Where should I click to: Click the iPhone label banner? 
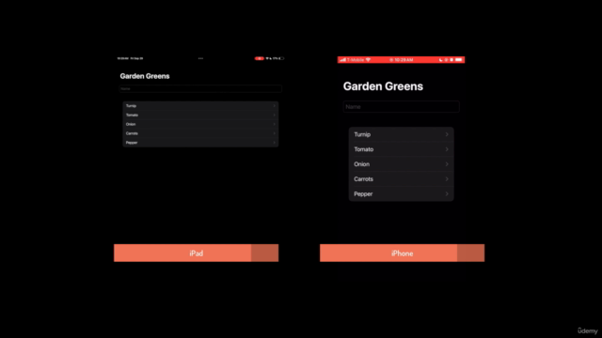coord(402,253)
